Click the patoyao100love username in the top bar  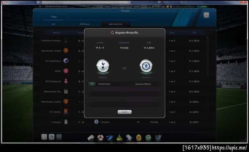click(187, 7)
